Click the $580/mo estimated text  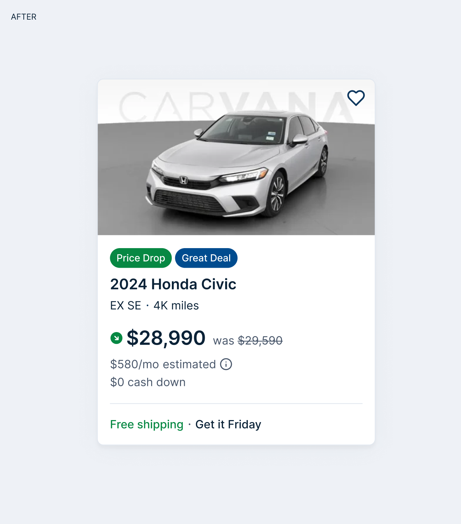point(163,364)
